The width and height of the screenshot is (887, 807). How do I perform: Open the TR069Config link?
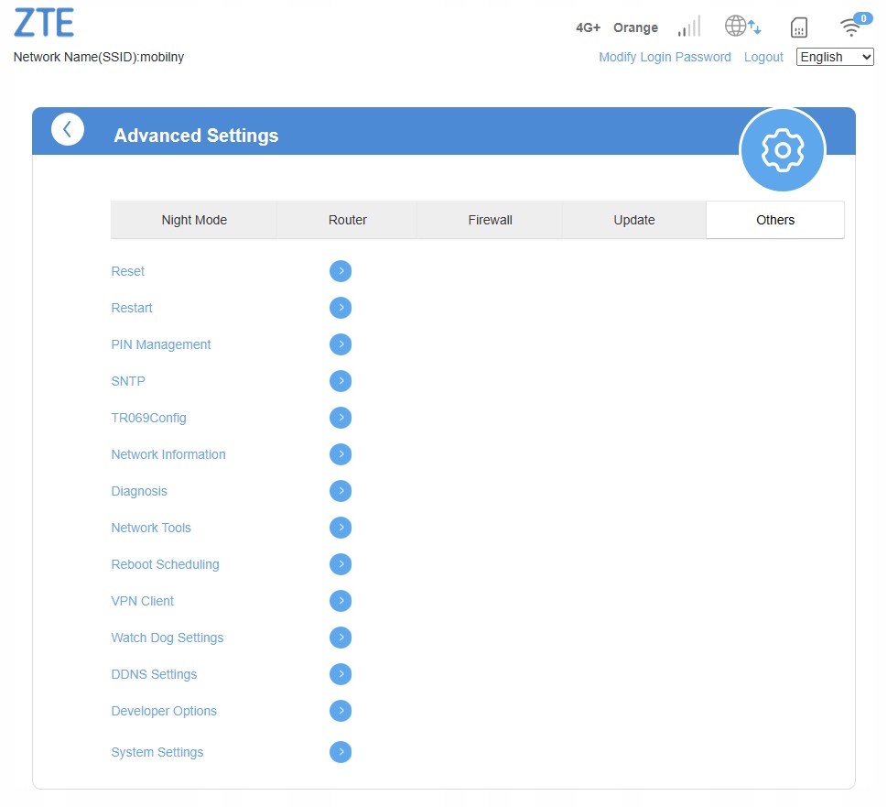tap(149, 419)
